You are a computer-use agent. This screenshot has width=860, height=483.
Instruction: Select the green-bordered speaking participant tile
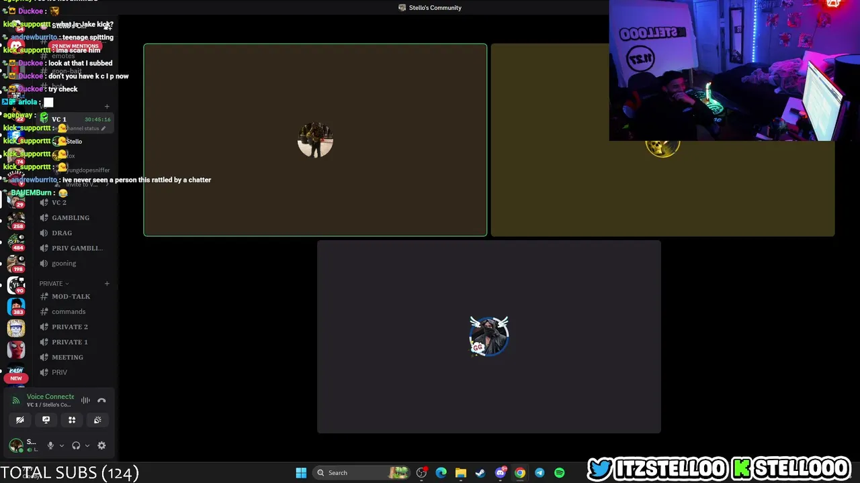point(315,140)
